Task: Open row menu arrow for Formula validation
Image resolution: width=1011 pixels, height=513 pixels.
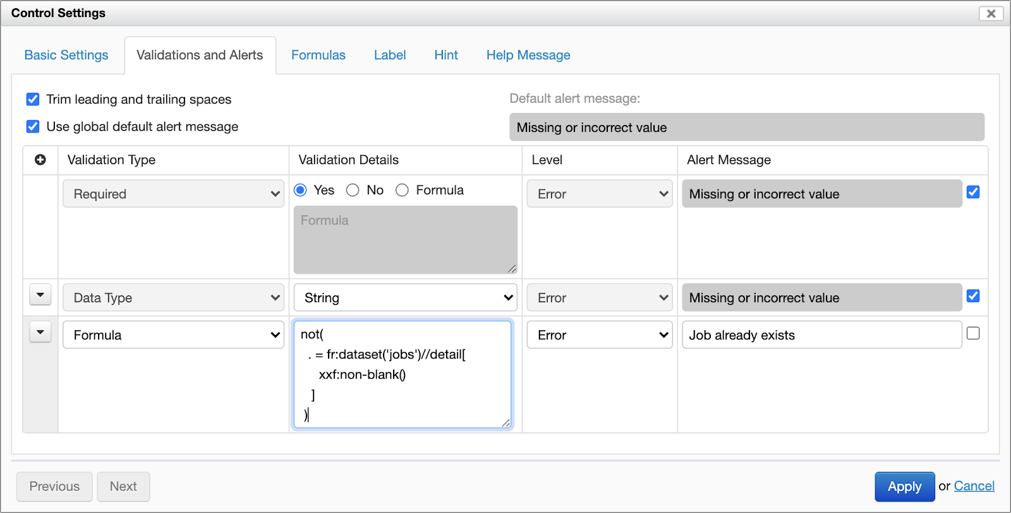Action: (x=40, y=332)
